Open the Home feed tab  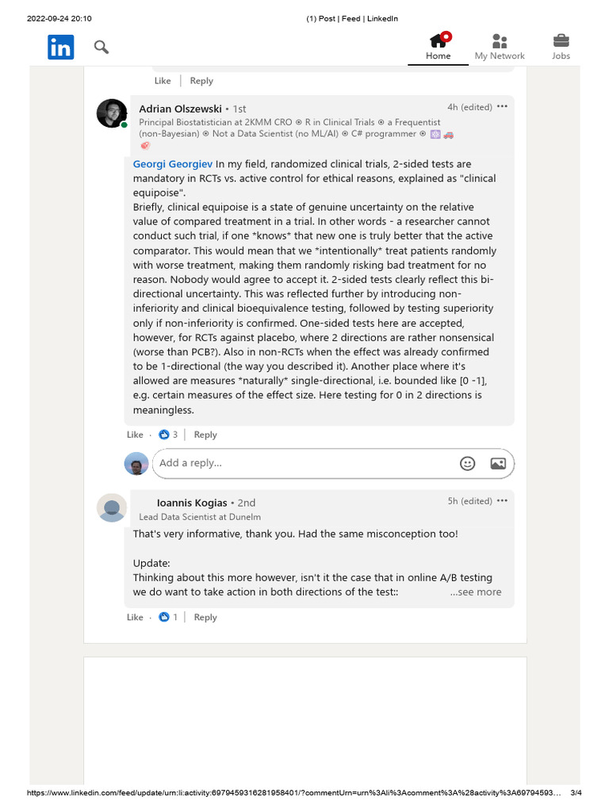point(438,46)
